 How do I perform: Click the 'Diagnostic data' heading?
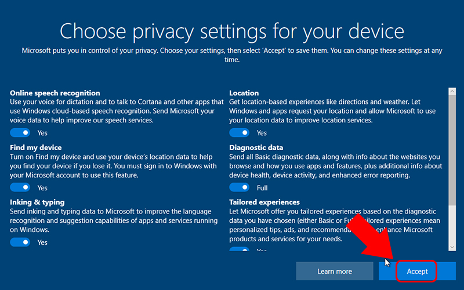point(256,147)
